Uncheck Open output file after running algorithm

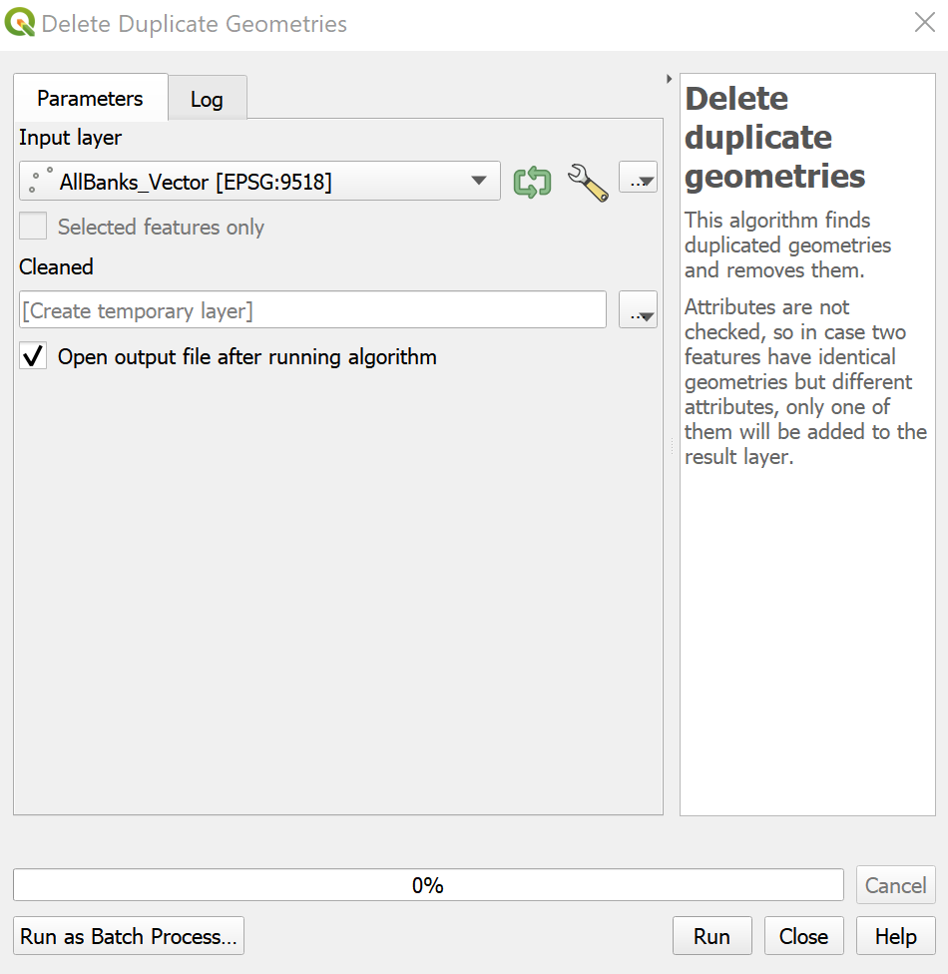point(33,356)
